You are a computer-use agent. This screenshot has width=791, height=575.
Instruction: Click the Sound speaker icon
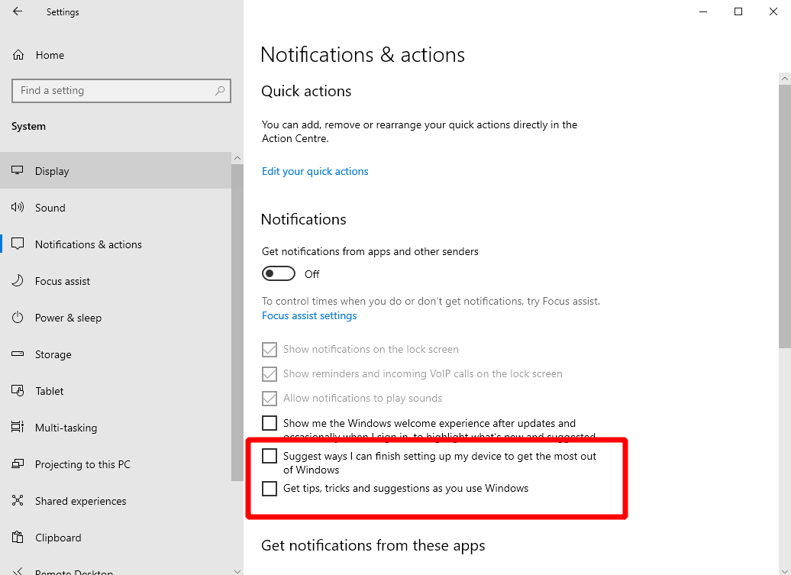(x=18, y=207)
